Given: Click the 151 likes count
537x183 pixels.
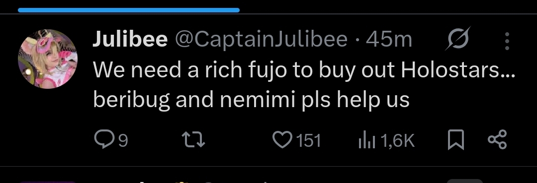Looking at the screenshot, I should pos(308,141).
